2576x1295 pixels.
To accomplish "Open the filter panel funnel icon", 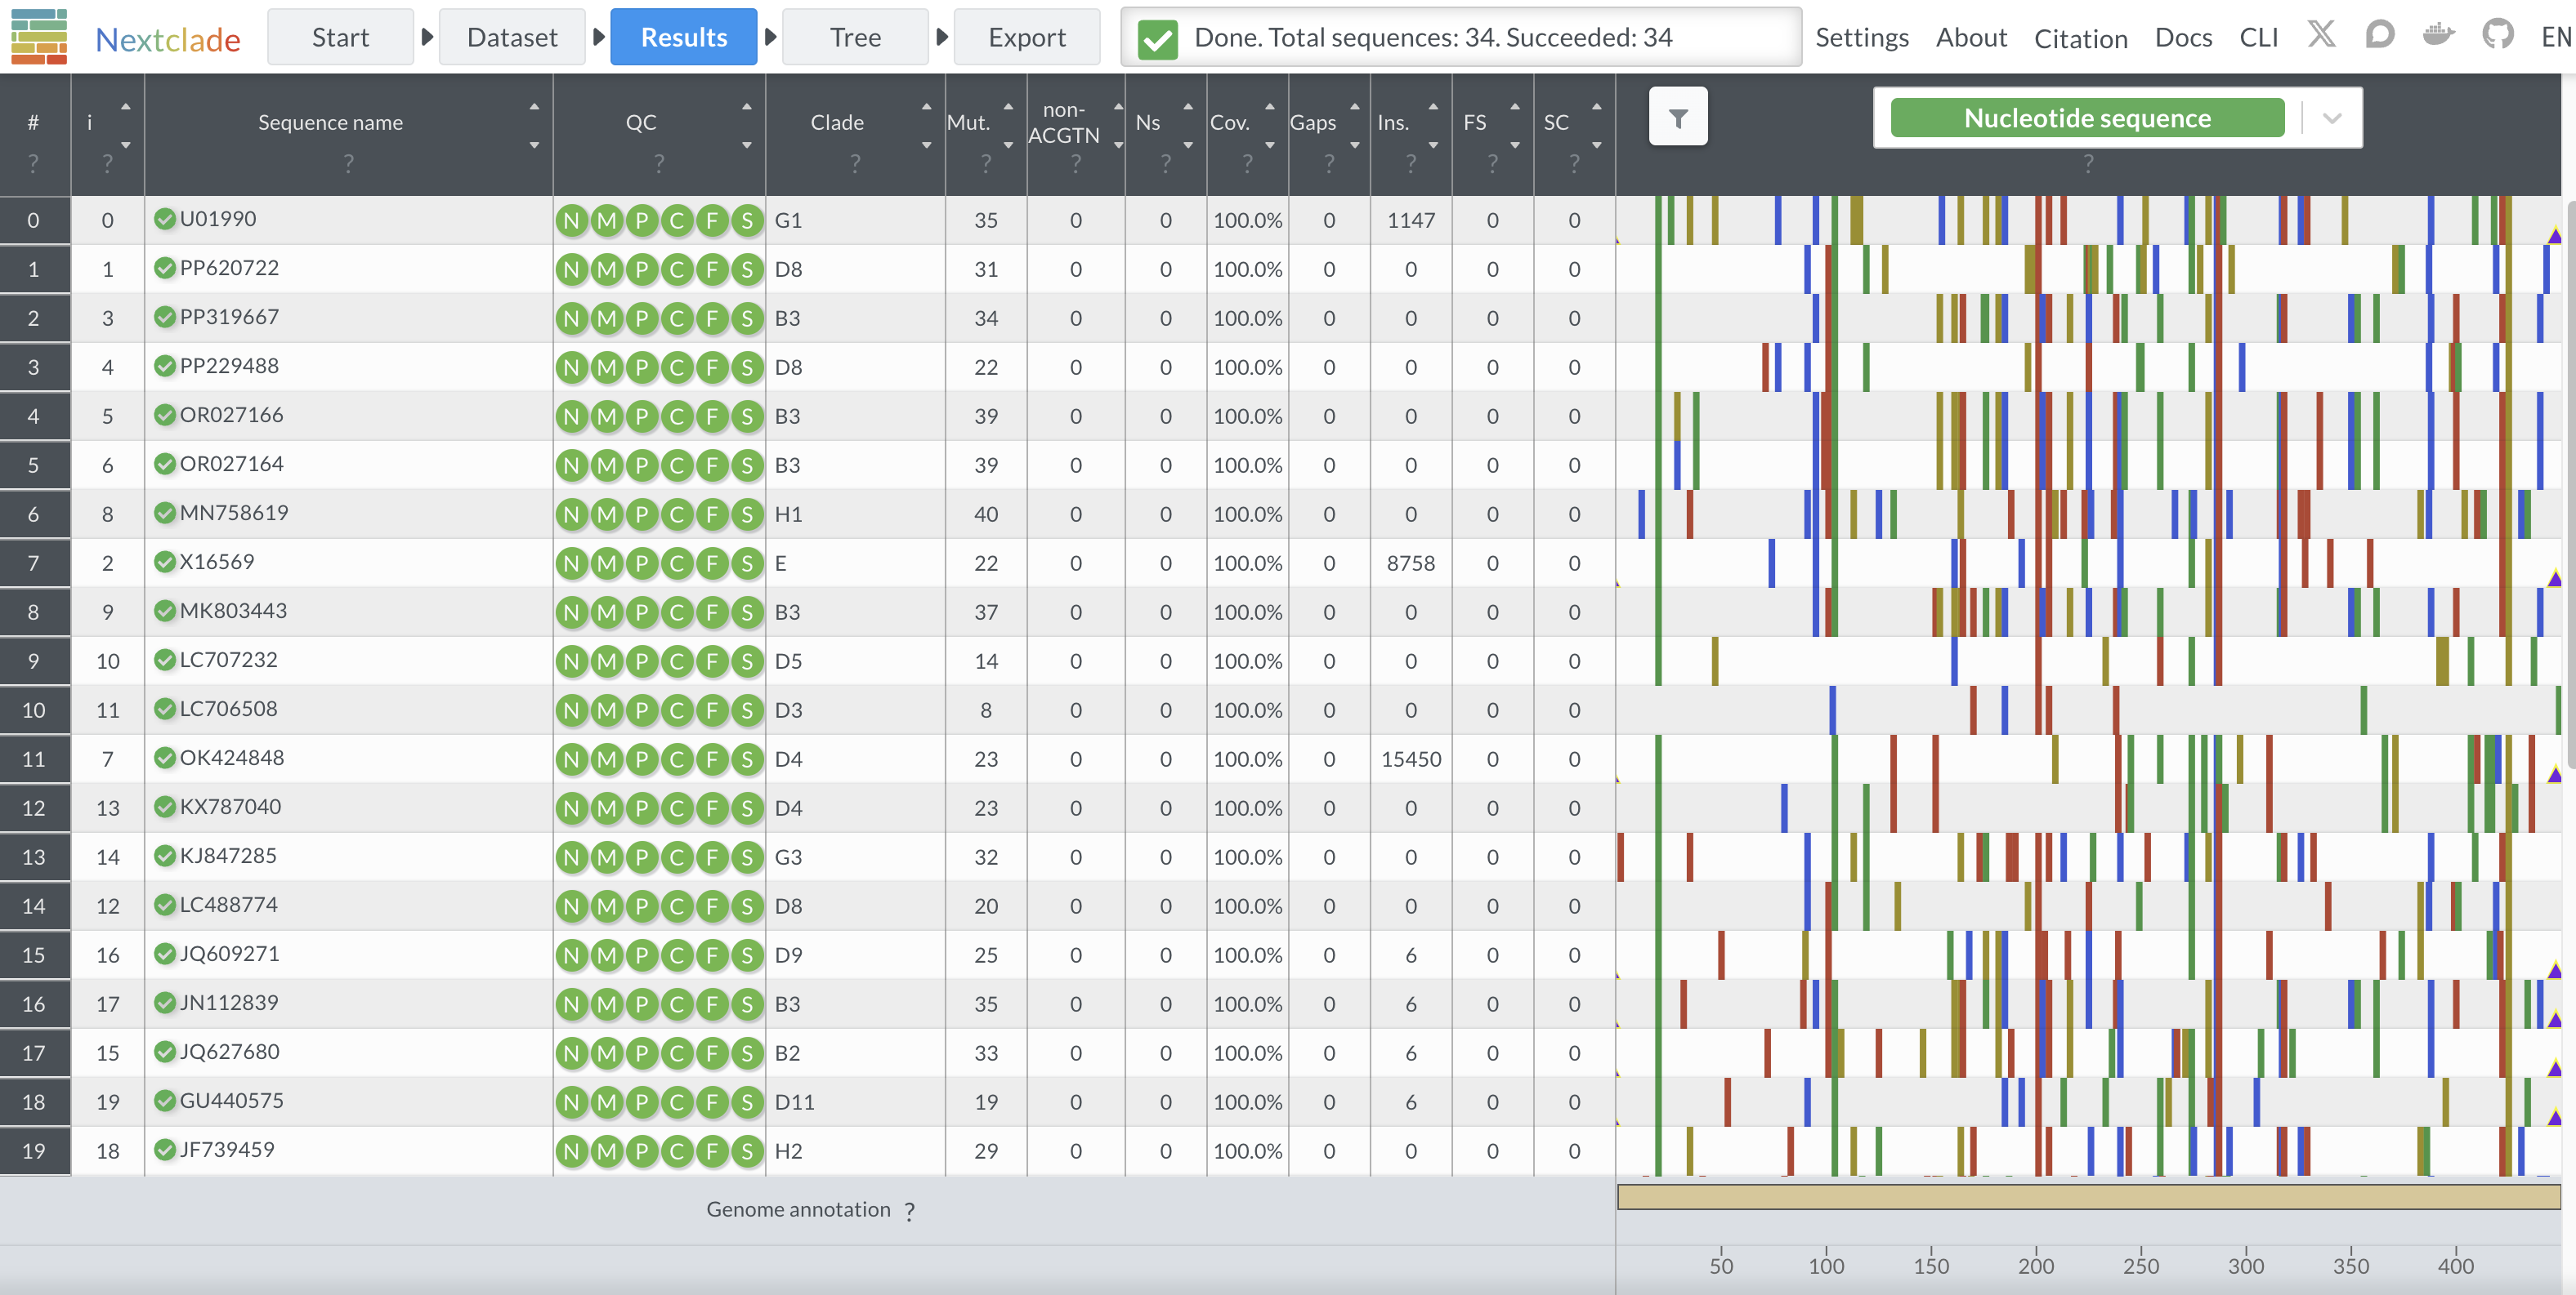I will [1678, 118].
